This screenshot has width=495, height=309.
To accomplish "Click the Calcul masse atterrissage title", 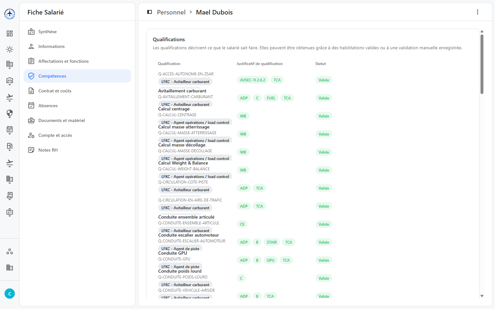I will coord(184,127).
